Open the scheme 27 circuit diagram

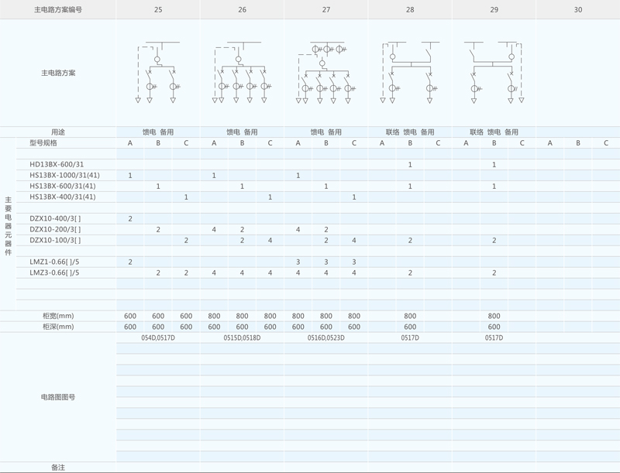326,73
